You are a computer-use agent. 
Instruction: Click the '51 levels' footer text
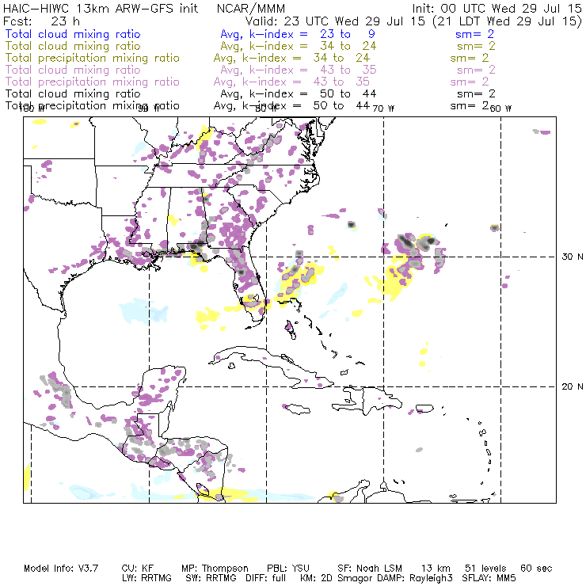coord(485,569)
